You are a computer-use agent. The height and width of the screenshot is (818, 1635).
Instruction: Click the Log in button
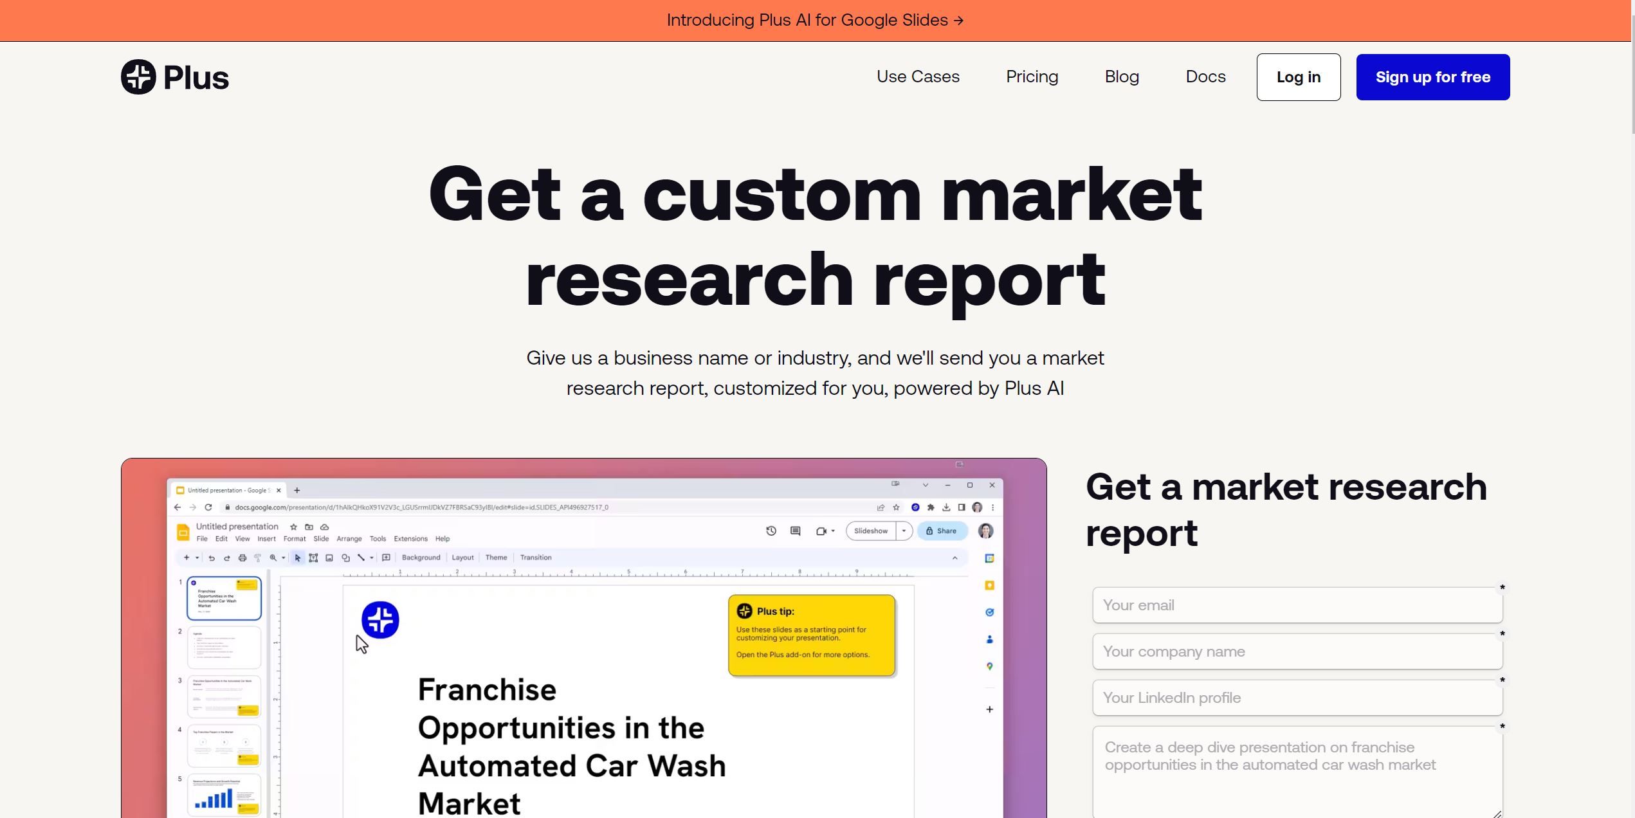pos(1299,77)
